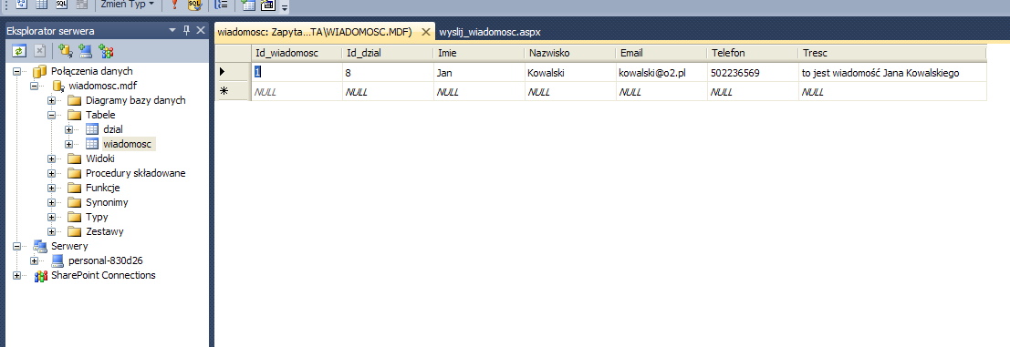Image resolution: width=1010 pixels, height=347 pixels.
Task: Select the personal-830d26 server item
Action: tap(106, 260)
